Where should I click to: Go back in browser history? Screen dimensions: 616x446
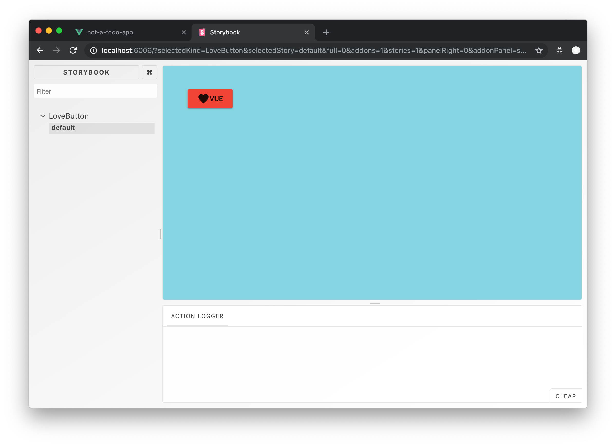click(40, 51)
